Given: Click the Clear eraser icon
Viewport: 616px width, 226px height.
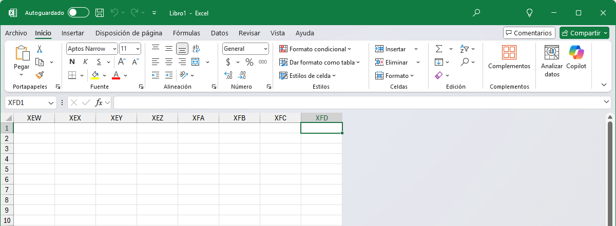Looking at the screenshot, I should [x=438, y=75].
